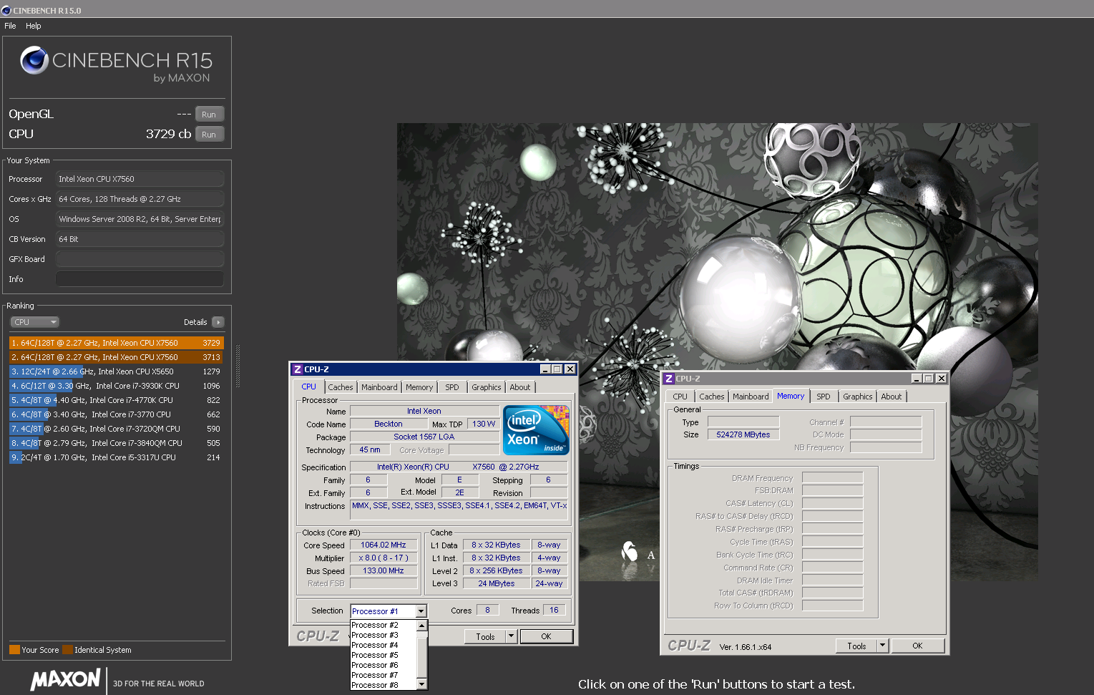
Task: Select the Core i7-4770K ranking entry
Action: [116, 400]
